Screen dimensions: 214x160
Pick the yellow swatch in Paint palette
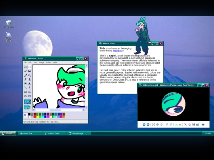click(x=37, y=117)
